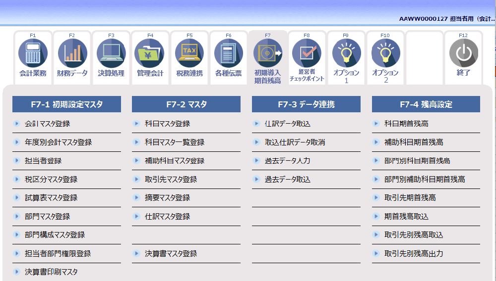Open 取引先別残高取込
This screenshot has width=496, height=281.
[x=414, y=235]
